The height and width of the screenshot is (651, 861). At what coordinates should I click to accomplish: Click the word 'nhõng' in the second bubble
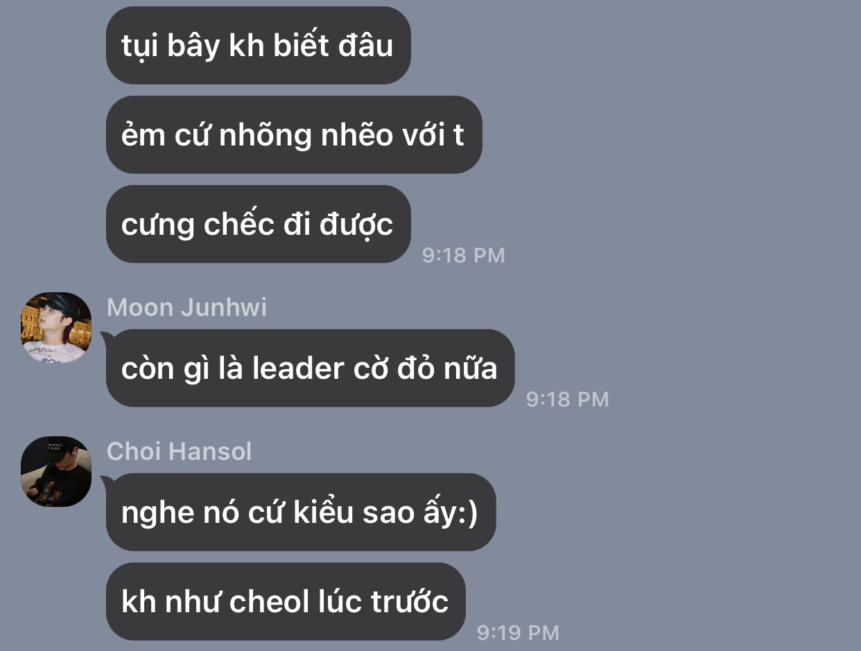[266, 136]
